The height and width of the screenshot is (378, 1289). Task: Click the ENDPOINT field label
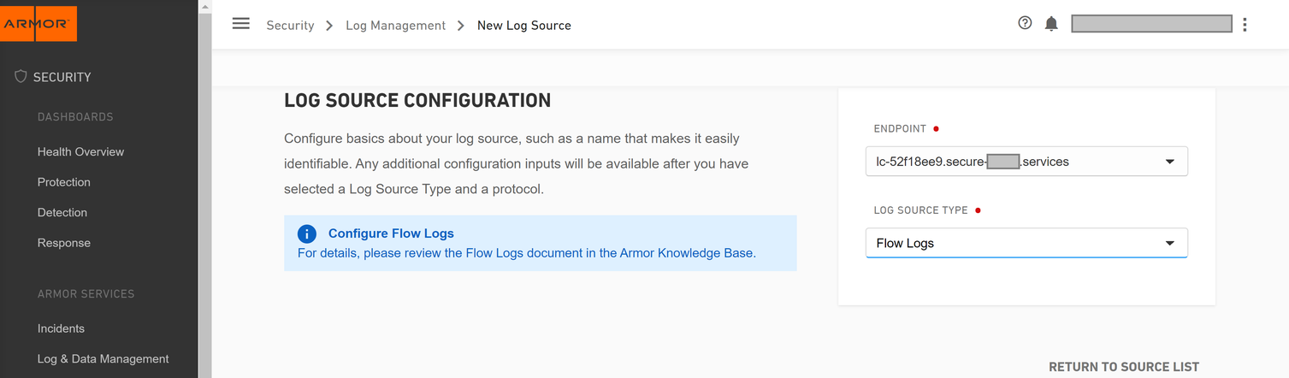click(x=900, y=129)
